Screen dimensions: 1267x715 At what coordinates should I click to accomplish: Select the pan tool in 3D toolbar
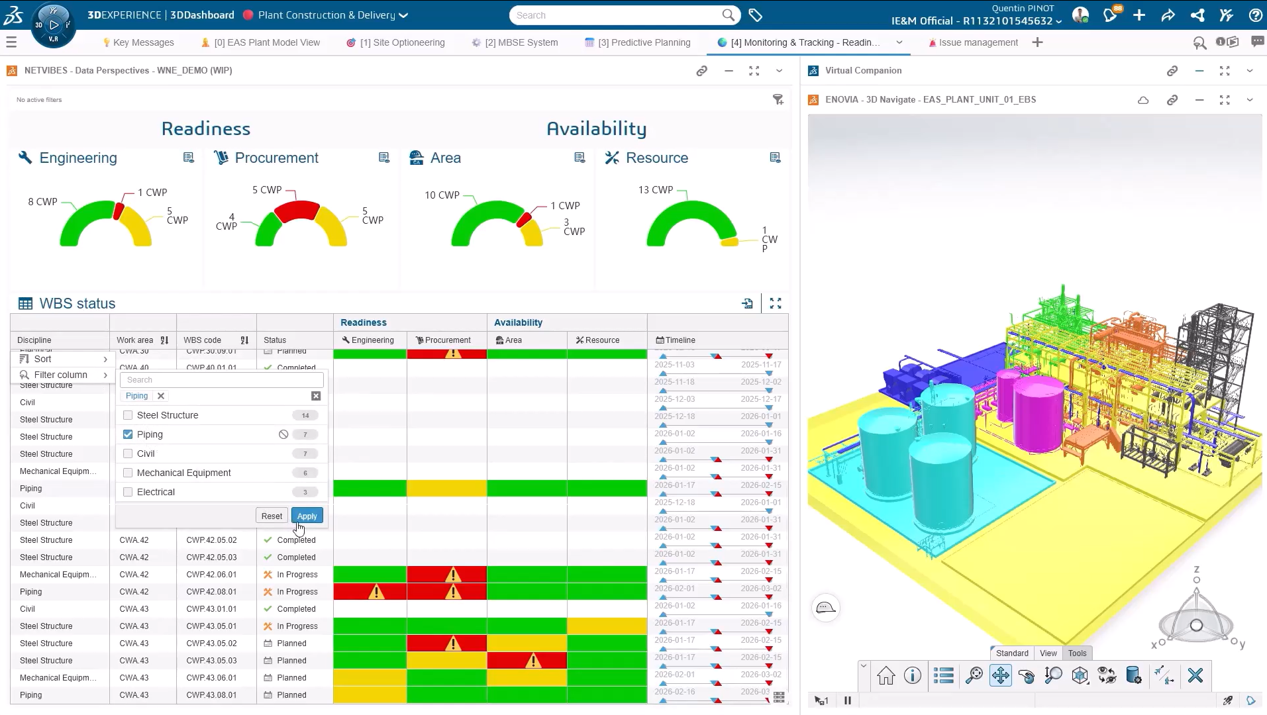tap(1000, 676)
